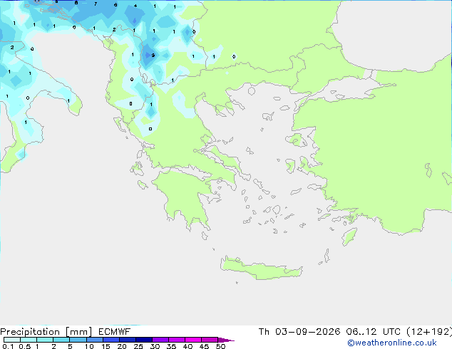Click the "06..12 UTC" time range text
Image resolution: width=452 pixels, height=349 pixels.
pyautogui.click(x=373, y=332)
